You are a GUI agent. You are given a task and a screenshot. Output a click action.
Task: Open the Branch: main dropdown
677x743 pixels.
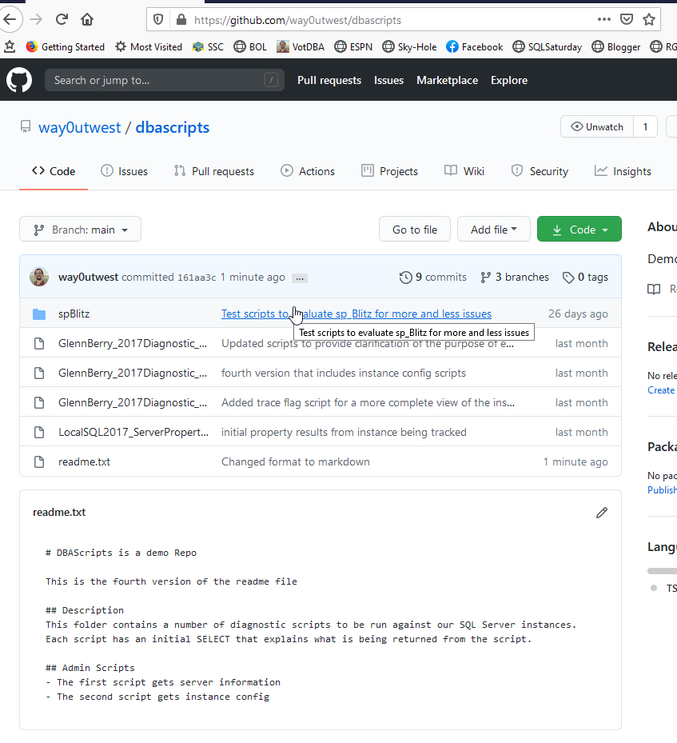point(80,230)
